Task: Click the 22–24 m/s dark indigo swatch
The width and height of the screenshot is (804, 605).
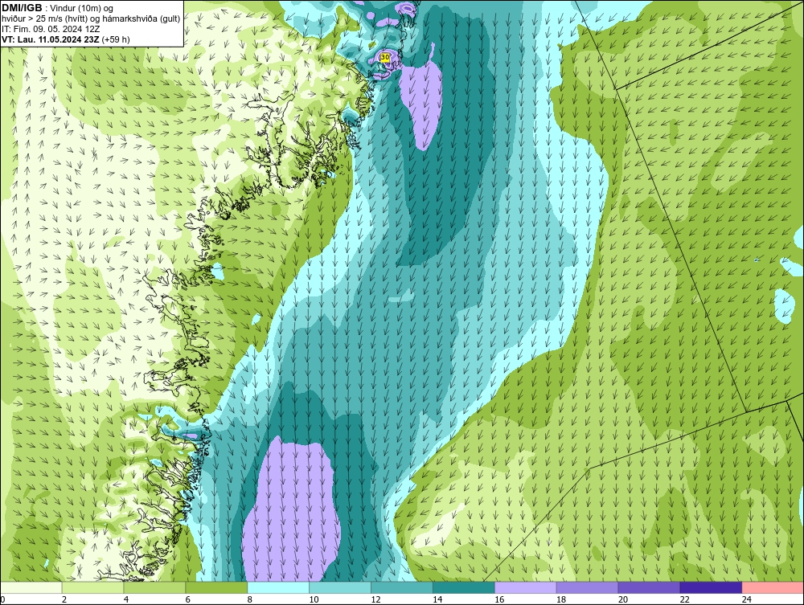Action: [711, 587]
